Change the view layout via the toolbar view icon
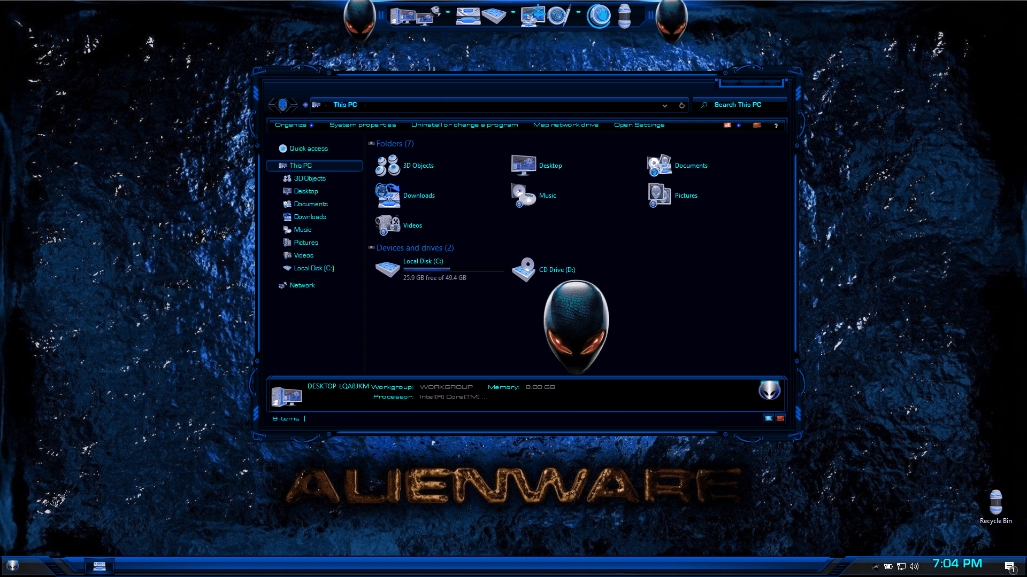 coord(727,125)
